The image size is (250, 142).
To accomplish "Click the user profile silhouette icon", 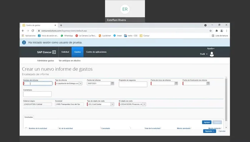I will (x=212, y=54).
